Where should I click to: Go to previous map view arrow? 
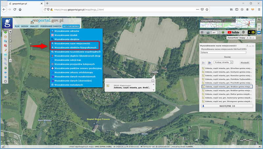(x=5, y=72)
